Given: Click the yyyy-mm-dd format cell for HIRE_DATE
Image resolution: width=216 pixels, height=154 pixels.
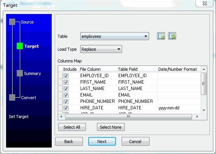Looking at the screenshot, I should (179, 108).
